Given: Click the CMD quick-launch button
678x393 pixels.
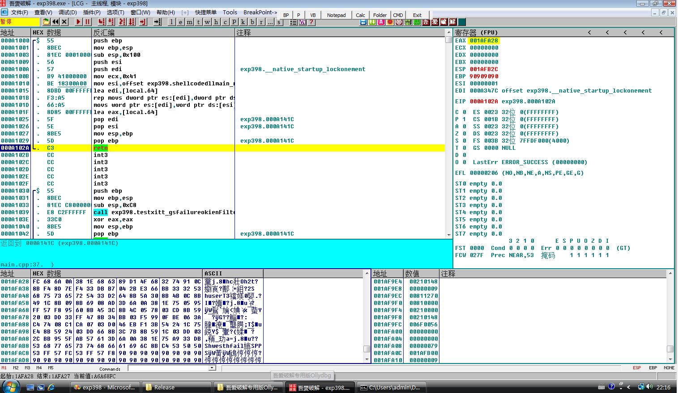Looking at the screenshot, I should pyautogui.click(x=398, y=15).
